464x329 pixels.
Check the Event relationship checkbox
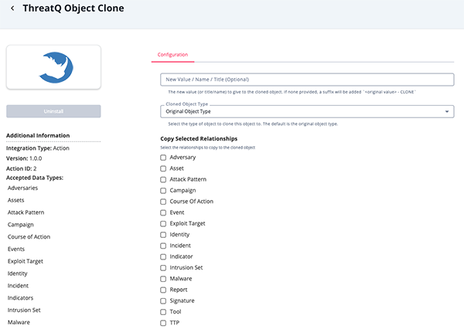[x=163, y=212]
